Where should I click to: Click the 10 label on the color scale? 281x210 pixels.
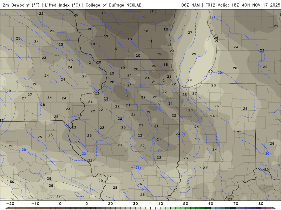85,204
